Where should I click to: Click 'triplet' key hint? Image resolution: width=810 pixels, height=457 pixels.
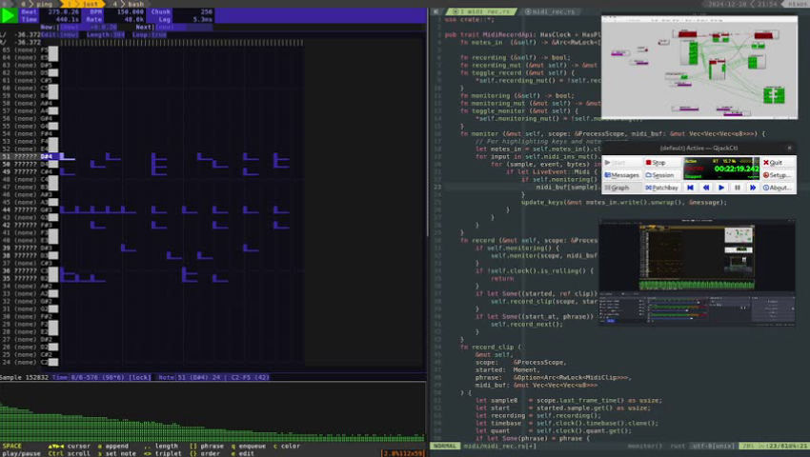pyautogui.click(x=169, y=453)
